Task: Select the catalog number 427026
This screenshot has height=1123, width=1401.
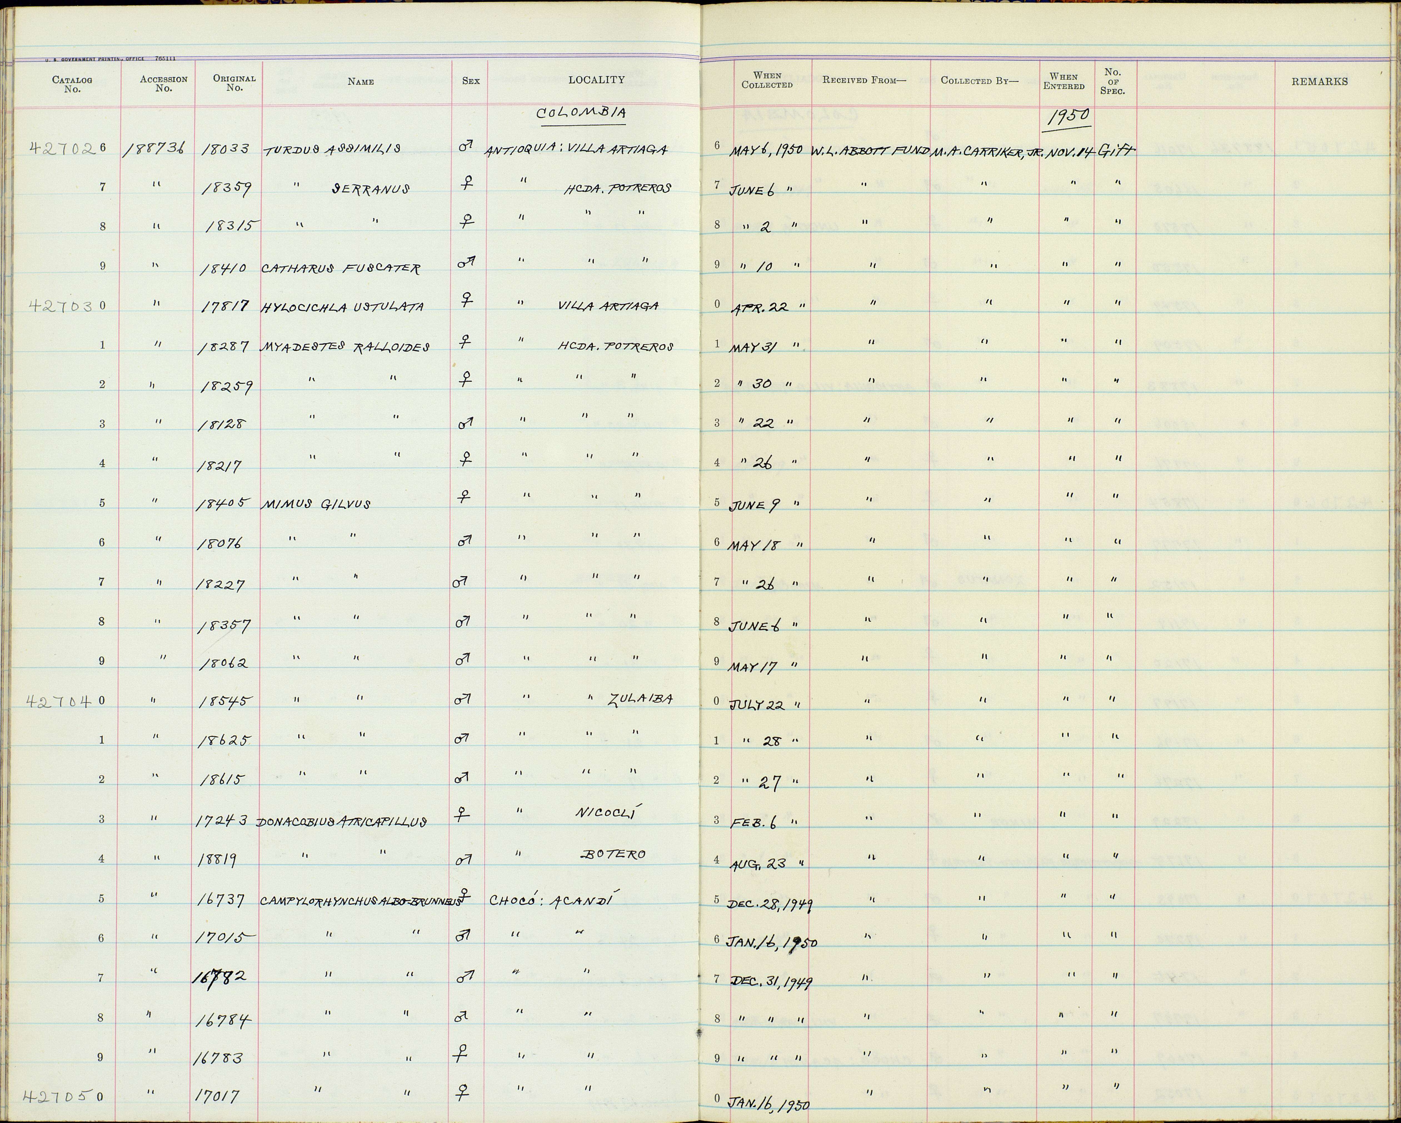Action: [68, 147]
